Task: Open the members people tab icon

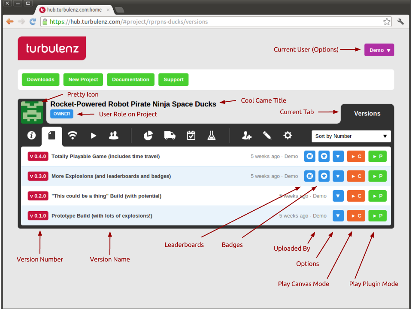Action: pos(114,136)
